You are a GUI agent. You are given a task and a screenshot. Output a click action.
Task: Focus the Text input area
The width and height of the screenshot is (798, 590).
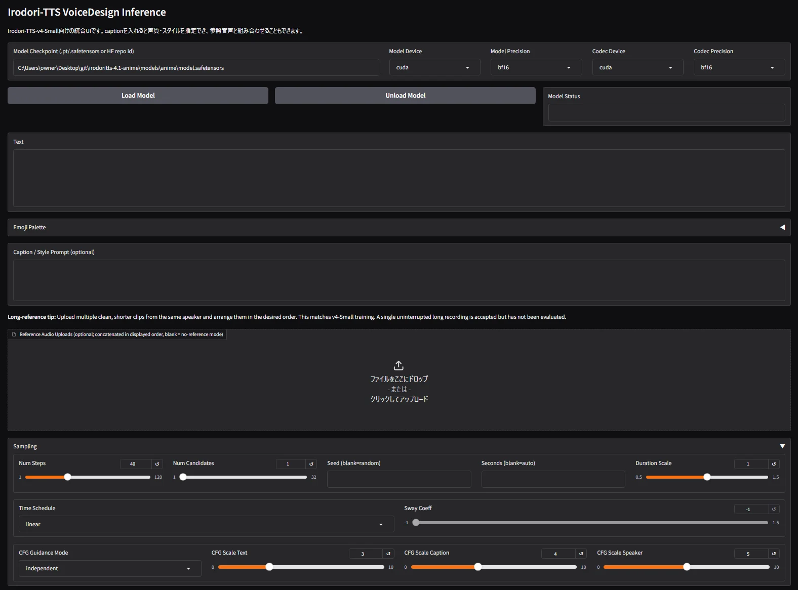click(x=399, y=178)
